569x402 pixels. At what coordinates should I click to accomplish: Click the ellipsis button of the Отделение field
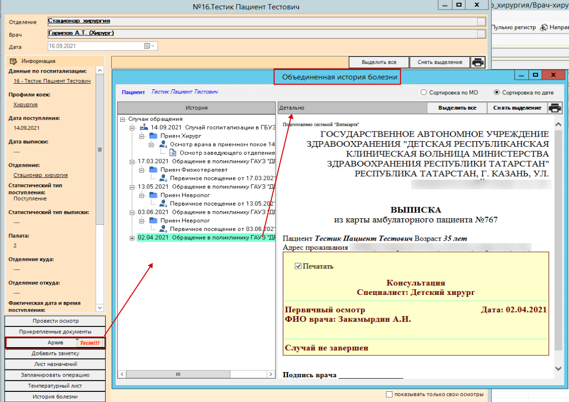[481, 22]
